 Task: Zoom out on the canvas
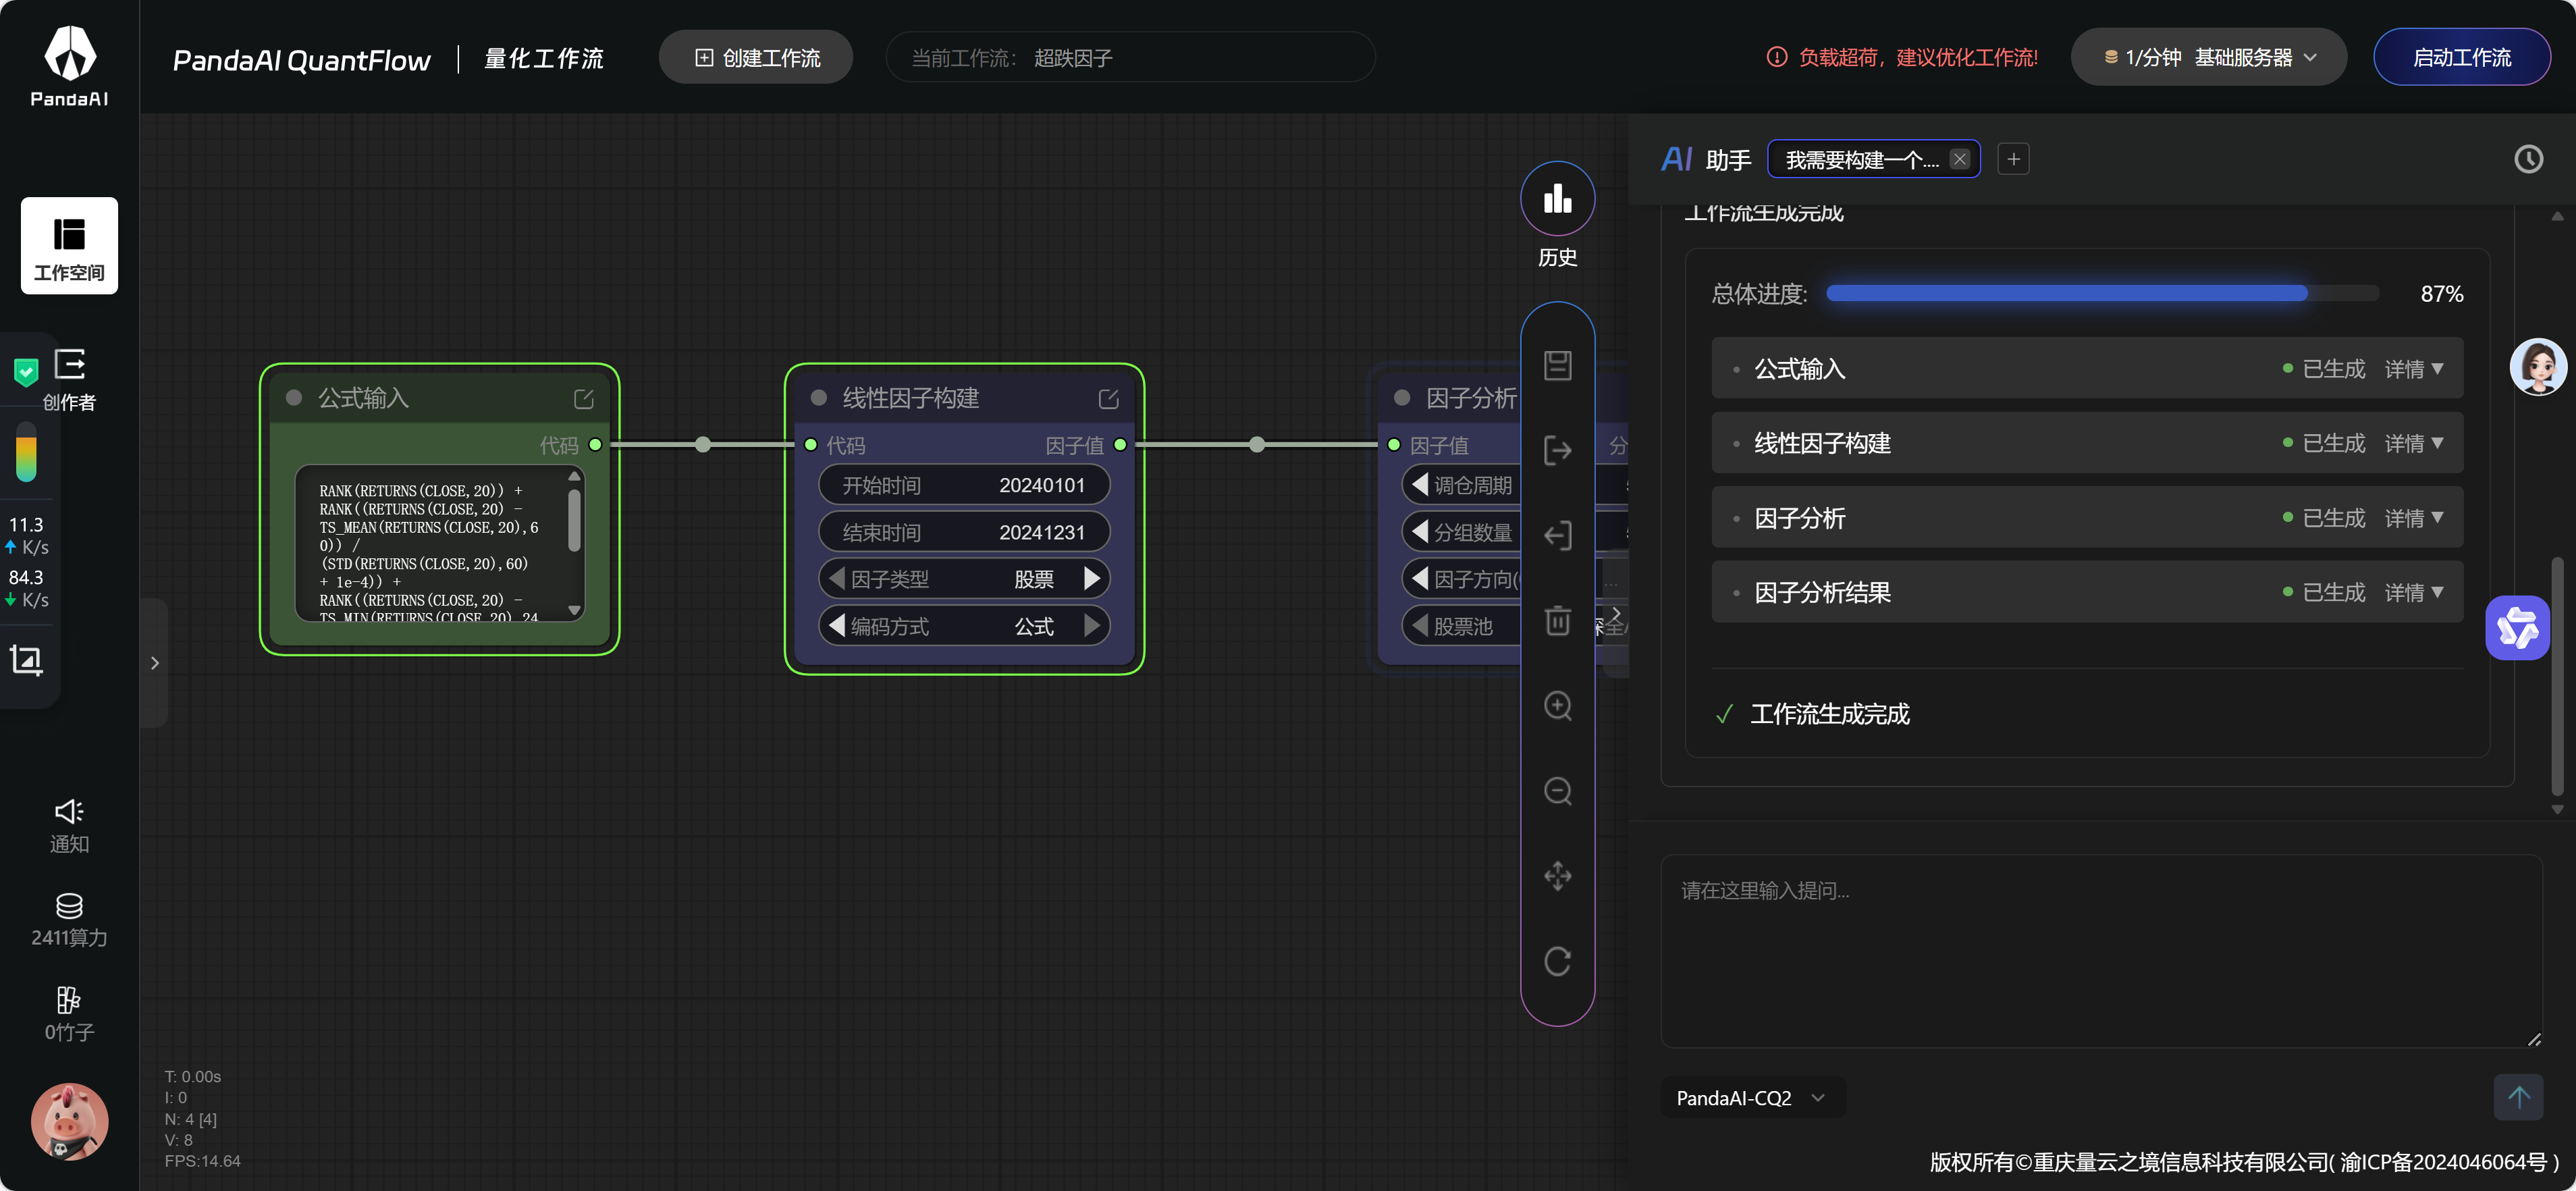[x=1557, y=791]
